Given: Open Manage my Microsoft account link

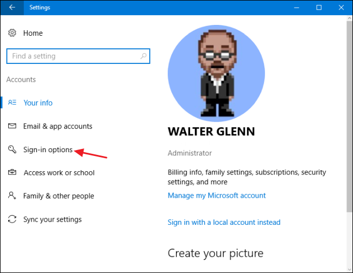Looking at the screenshot, I should pyautogui.click(x=217, y=196).
